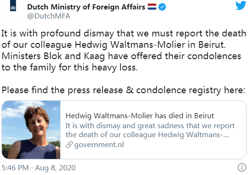The image size is (250, 175).
Task: Click the blank area of the link card, right of the headline
Action: point(230,115)
